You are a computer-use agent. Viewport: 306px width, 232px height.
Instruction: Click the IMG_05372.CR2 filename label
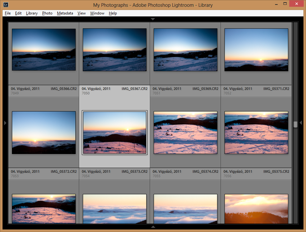coord(64,171)
